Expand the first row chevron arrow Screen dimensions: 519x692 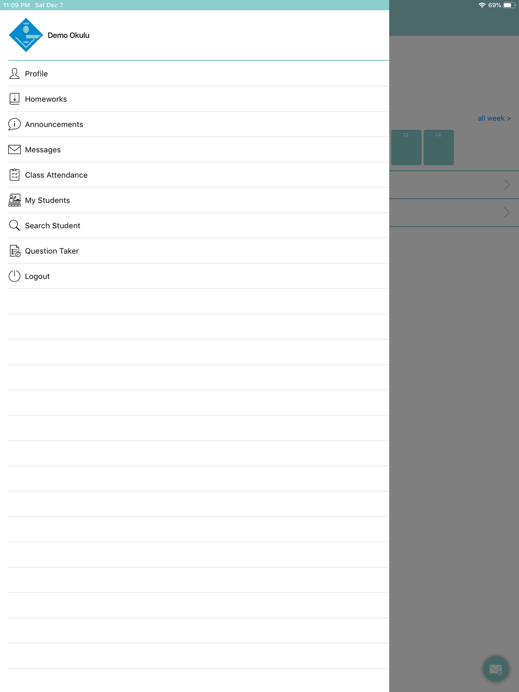click(507, 185)
